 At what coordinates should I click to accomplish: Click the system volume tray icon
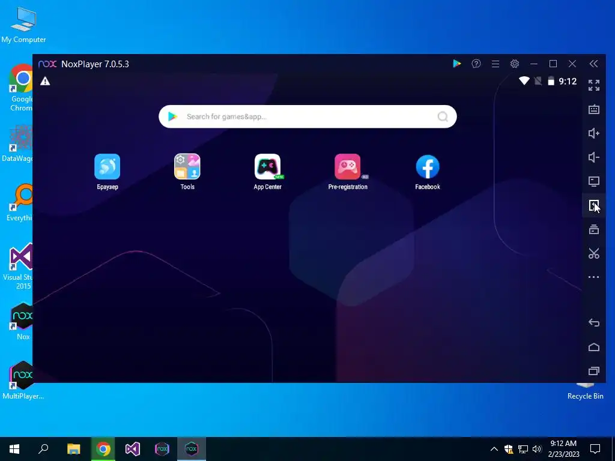pyautogui.click(x=537, y=449)
